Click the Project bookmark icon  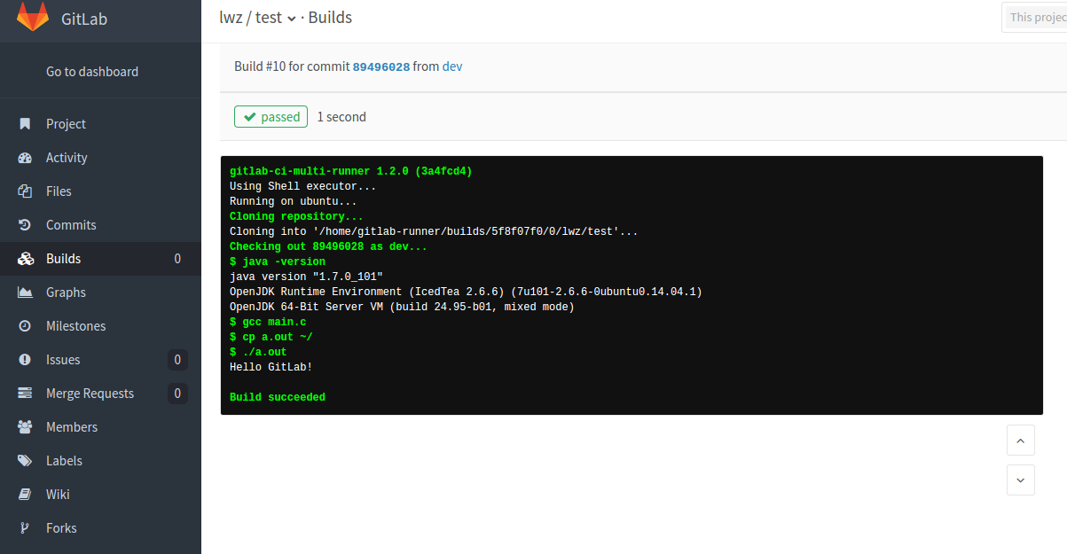(26, 124)
